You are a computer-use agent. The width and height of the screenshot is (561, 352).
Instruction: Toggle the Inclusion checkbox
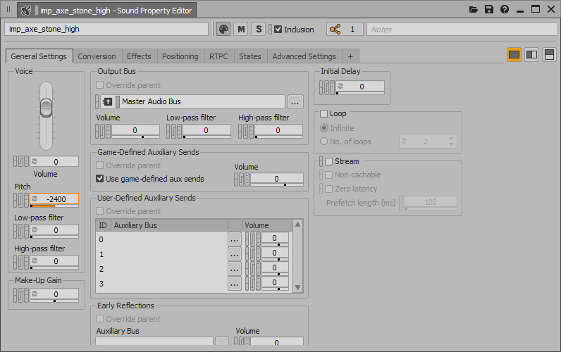click(278, 30)
